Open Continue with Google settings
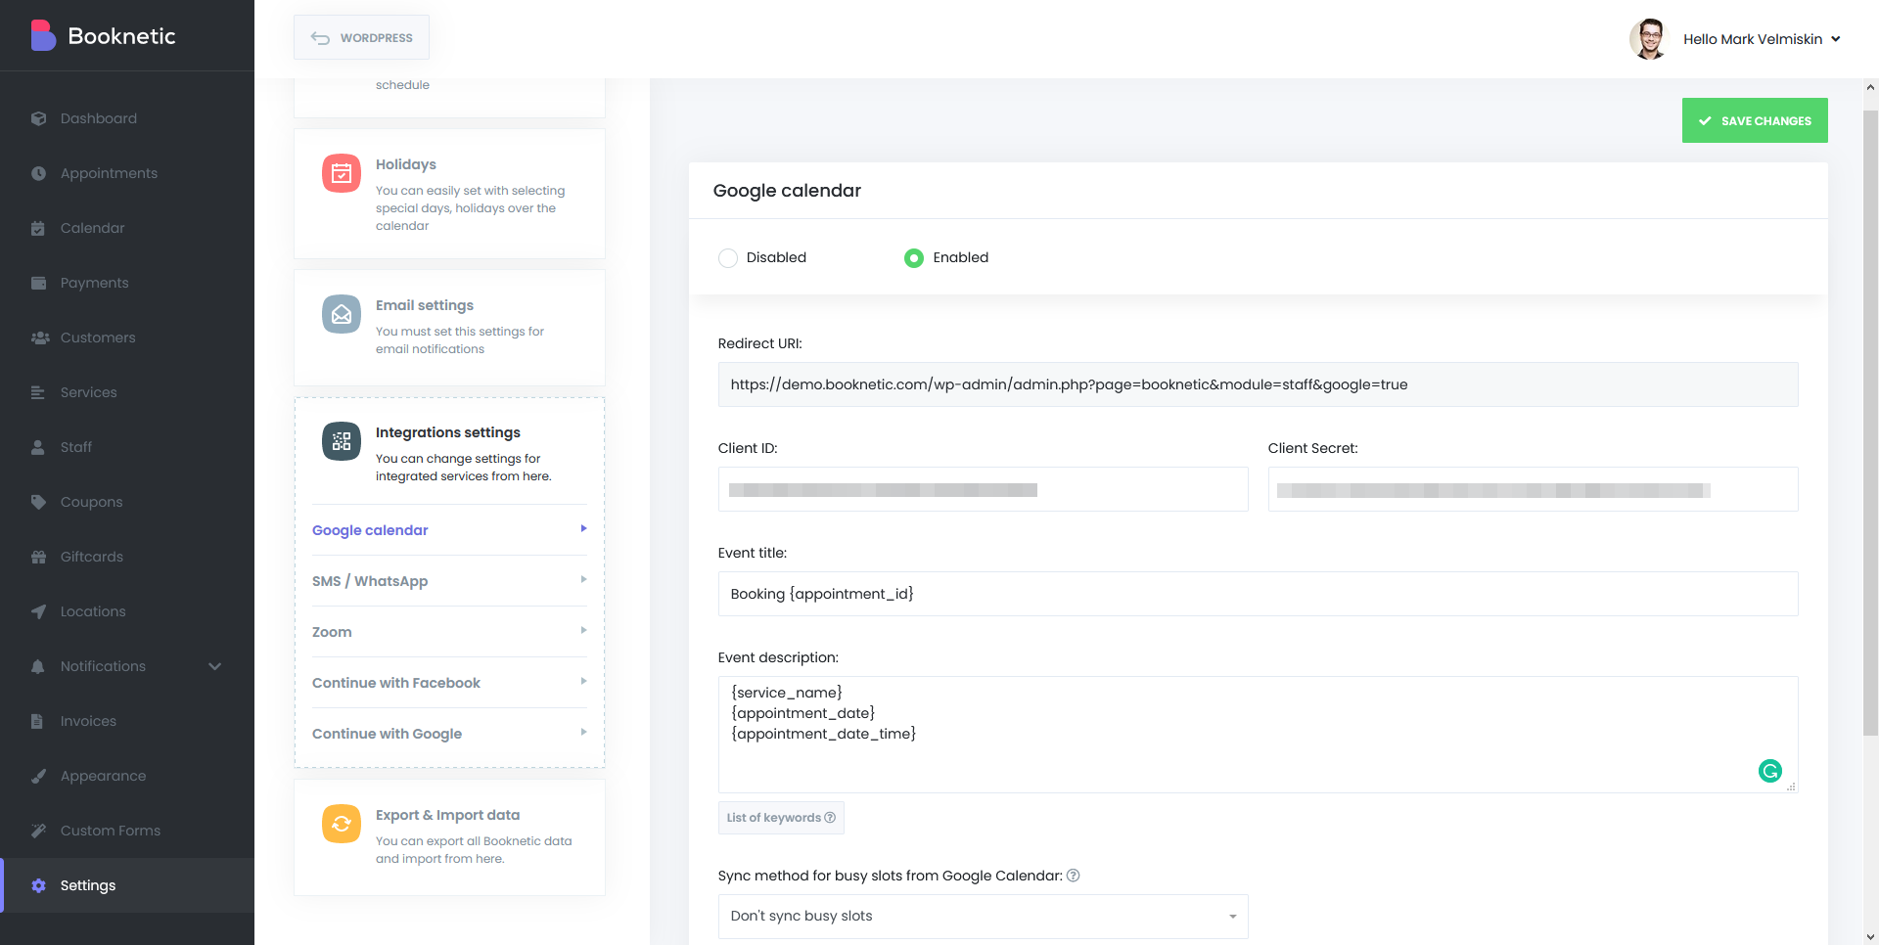Image resolution: width=1879 pixels, height=945 pixels. [449, 734]
